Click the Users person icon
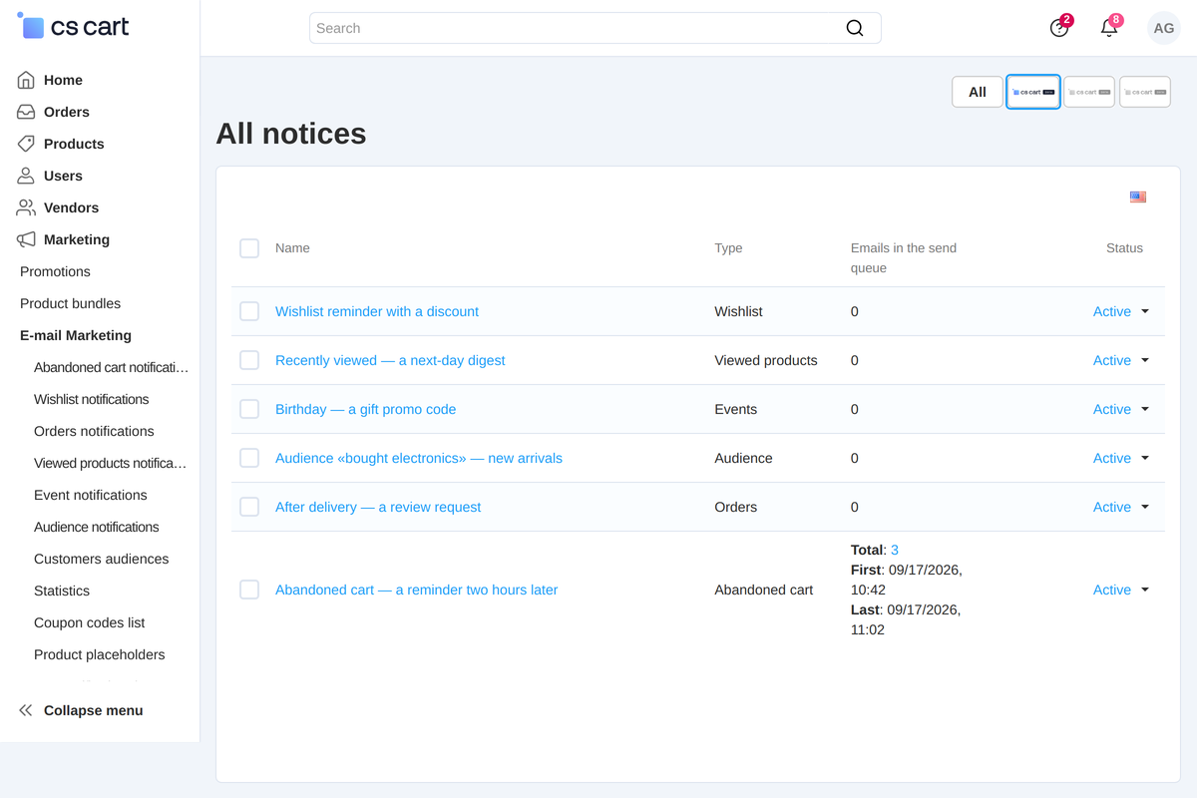Image resolution: width=1197 pixels, height=798 pixels. point(26,176)
